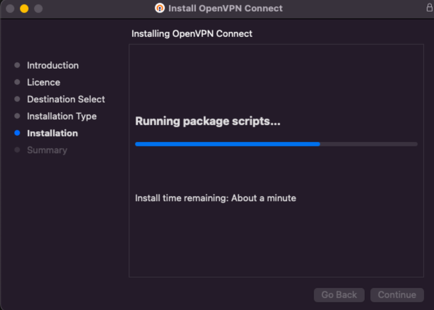434x310 pixels.
Task: Click the bullet next to Destination Select
Action: 17,99
